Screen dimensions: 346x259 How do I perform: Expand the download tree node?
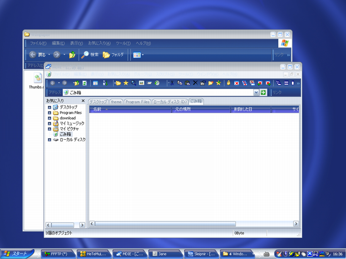[49, 118]
